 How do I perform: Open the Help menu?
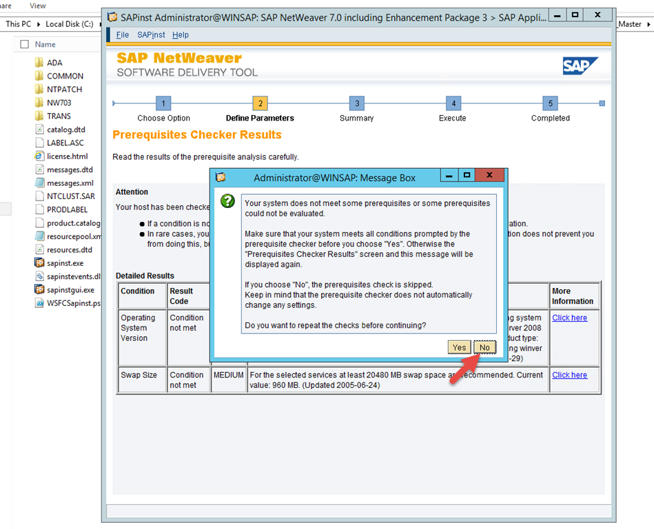(181, 35)
